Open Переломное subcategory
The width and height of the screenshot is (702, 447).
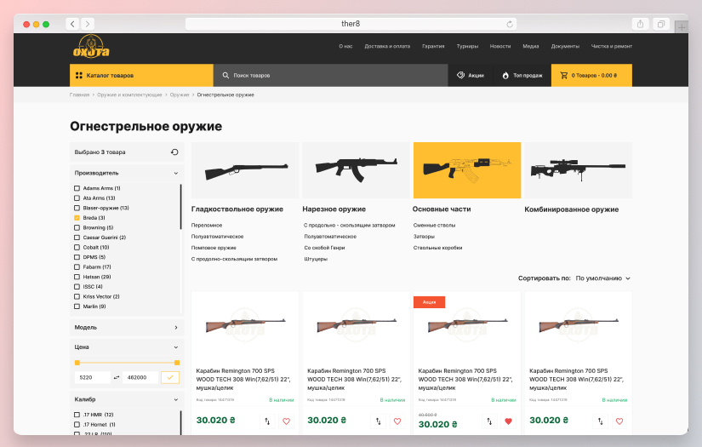207,226
